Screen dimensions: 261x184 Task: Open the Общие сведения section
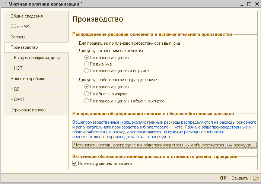point(36,16)
